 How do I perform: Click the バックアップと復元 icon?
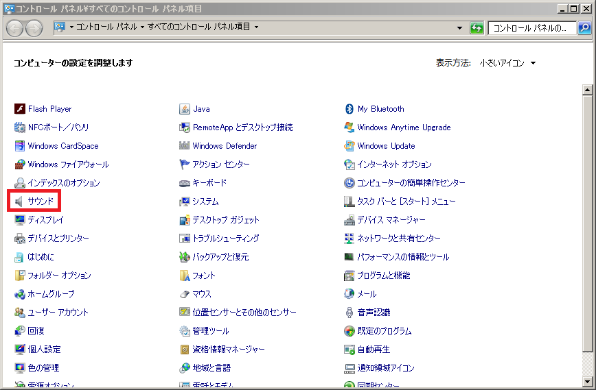point(184,257)
